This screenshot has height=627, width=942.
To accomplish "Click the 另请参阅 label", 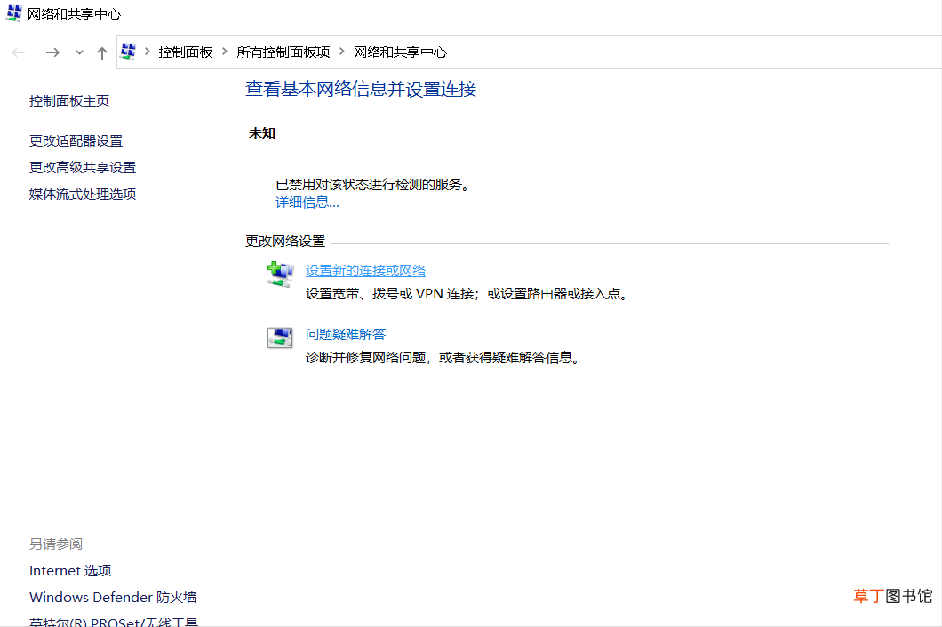I will coord(56,544).
